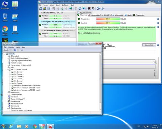Open the Riport menu in Hard Disk Sentinel
The height and width of the screenshot is (129, 162).
58,5
